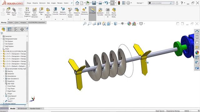Switch to DimXpertManager crosshair tab
Image resolution: width=200 pixels, height=112 pixels.
(x=22, y=29)
